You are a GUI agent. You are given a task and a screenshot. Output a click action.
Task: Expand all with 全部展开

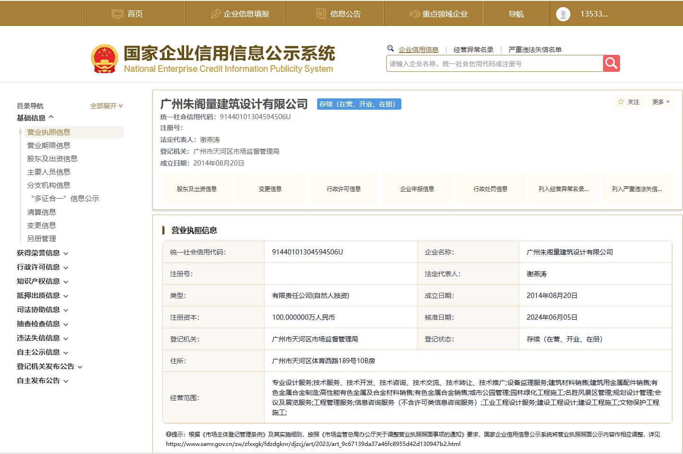pos(106,106)
